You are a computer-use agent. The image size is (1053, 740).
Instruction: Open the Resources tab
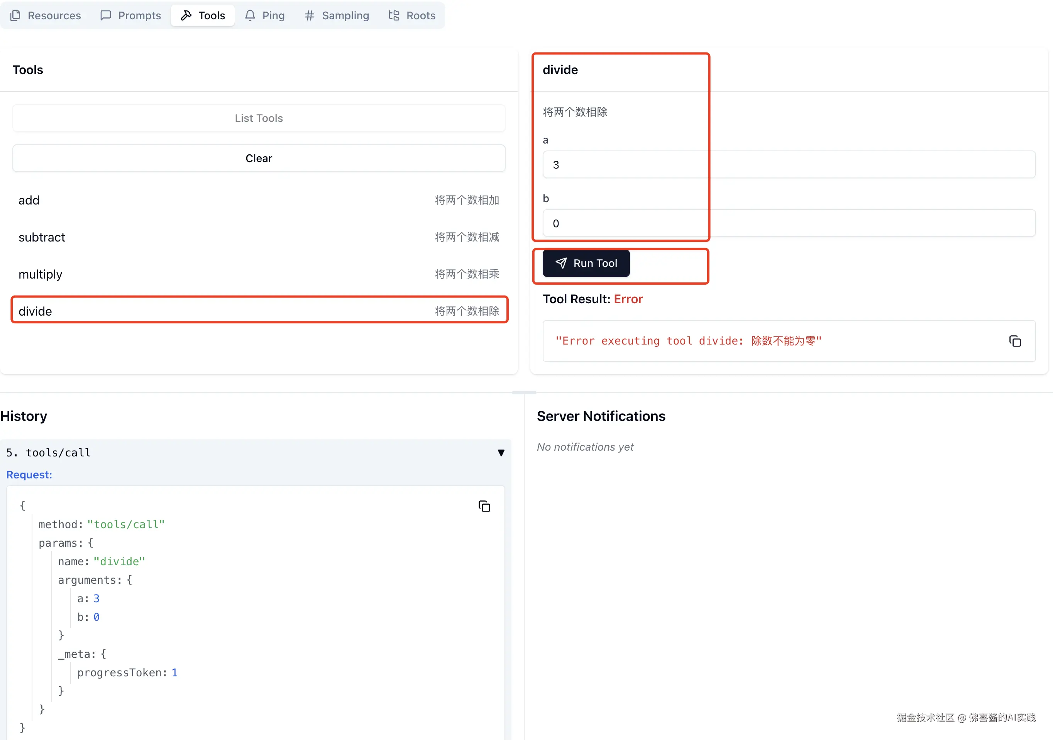click(x=46, y=15)
